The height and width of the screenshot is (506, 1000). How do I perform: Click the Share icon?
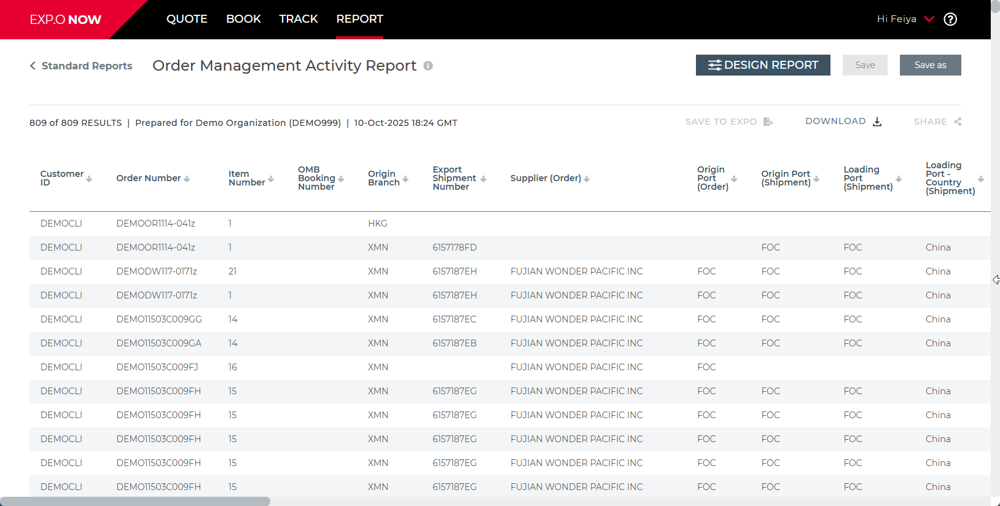958,122
